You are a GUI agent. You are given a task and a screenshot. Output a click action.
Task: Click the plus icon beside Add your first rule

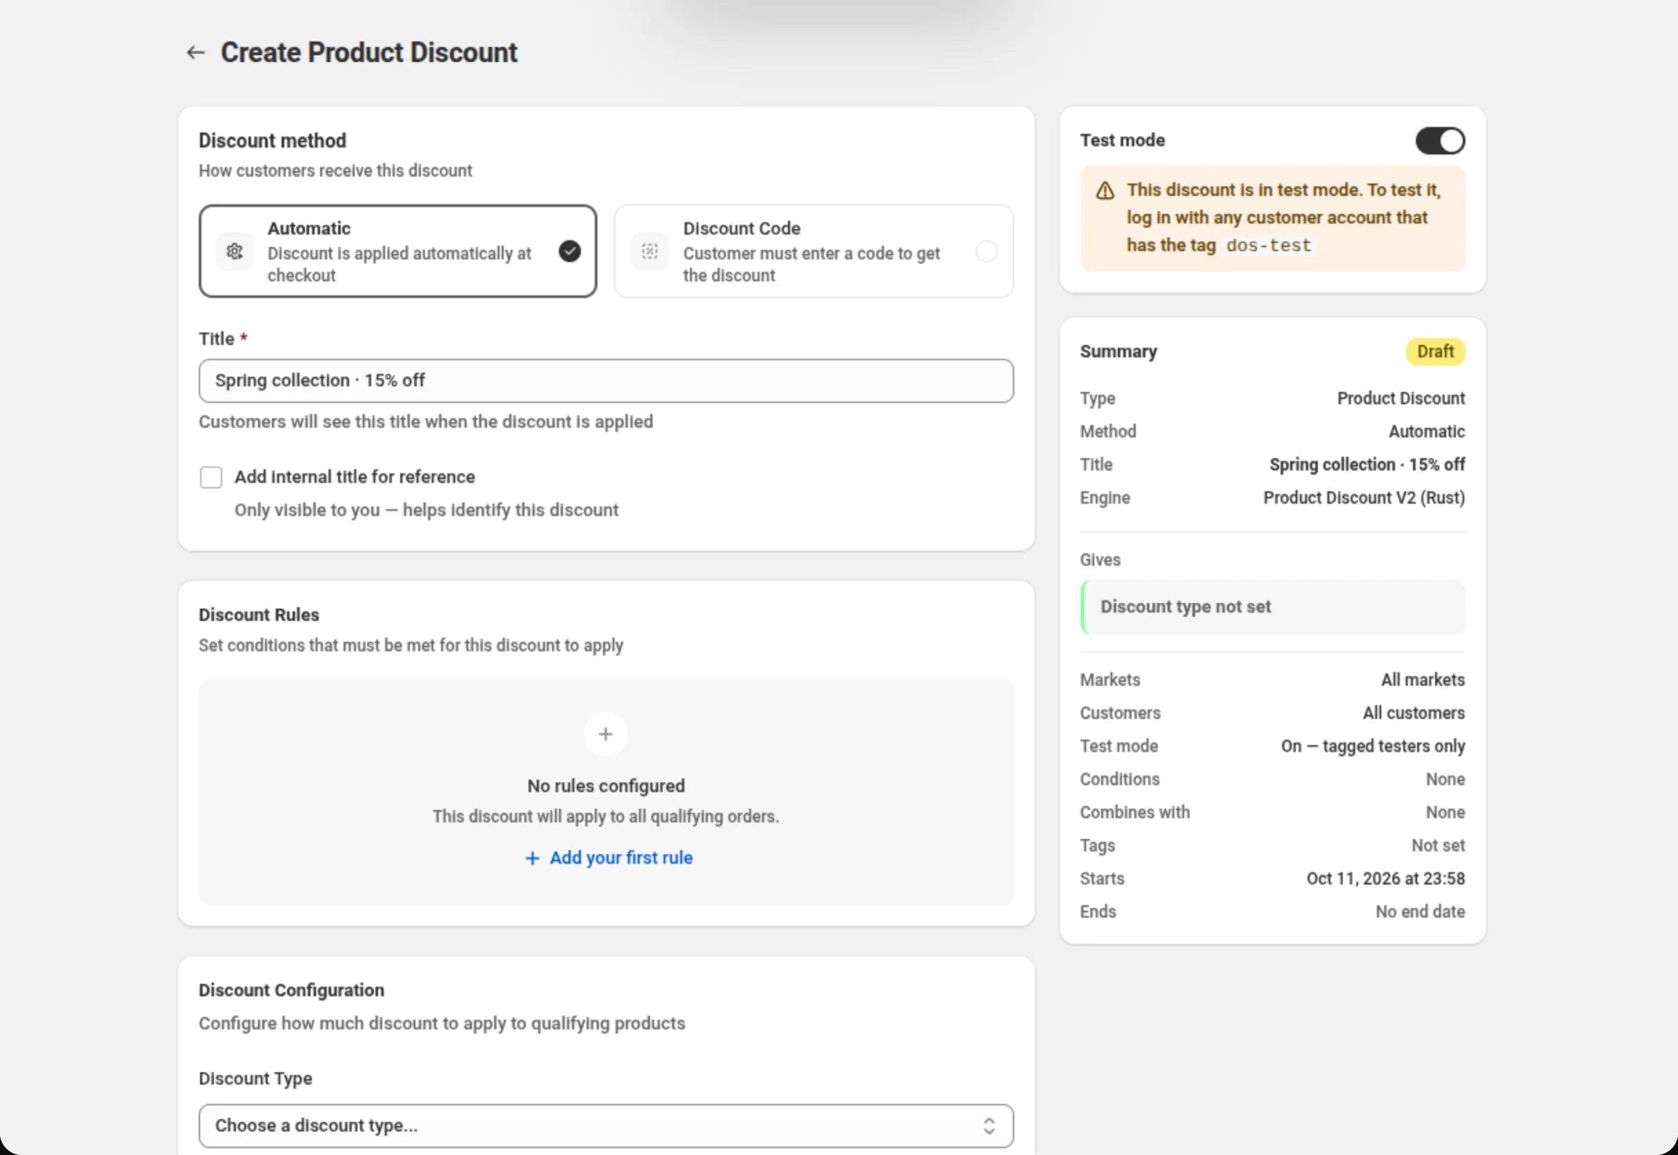click(532, 858)
